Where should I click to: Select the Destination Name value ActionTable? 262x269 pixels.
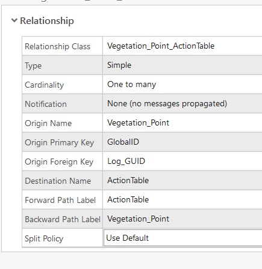128,181
